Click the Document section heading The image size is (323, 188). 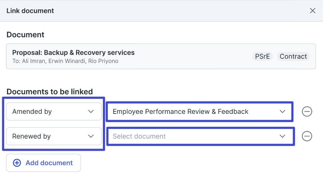pyautogui.click(x=25, y=35)
